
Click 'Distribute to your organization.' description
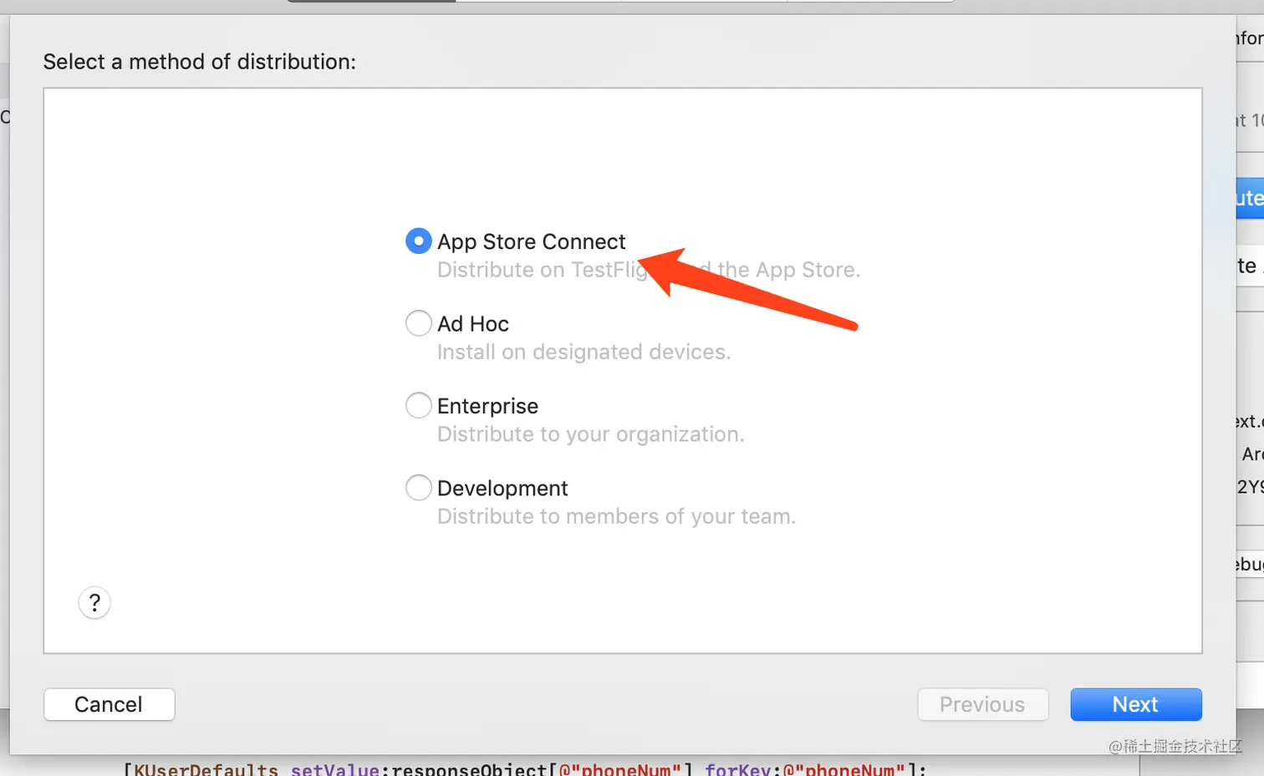pos(590,434)
